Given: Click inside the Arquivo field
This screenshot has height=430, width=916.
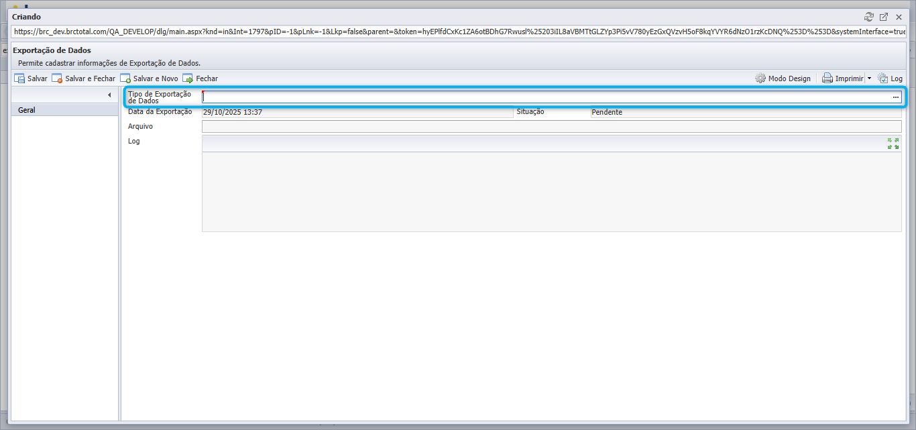Looking at the screenshot, I should click(x=551, y=127).
